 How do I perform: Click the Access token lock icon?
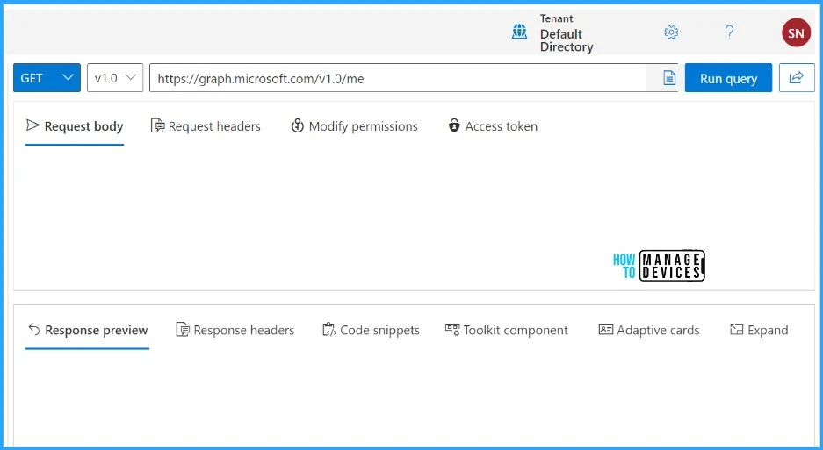coord(454,125)
